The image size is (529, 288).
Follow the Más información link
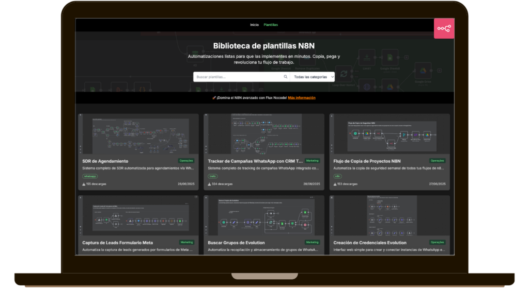pos(302,98)
